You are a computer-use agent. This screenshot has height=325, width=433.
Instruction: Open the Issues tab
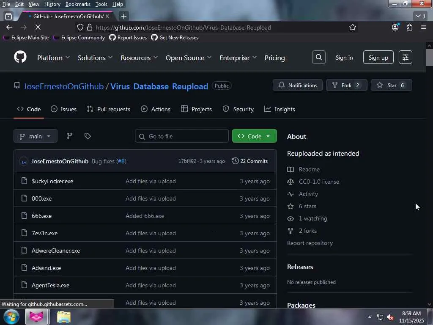63,109
